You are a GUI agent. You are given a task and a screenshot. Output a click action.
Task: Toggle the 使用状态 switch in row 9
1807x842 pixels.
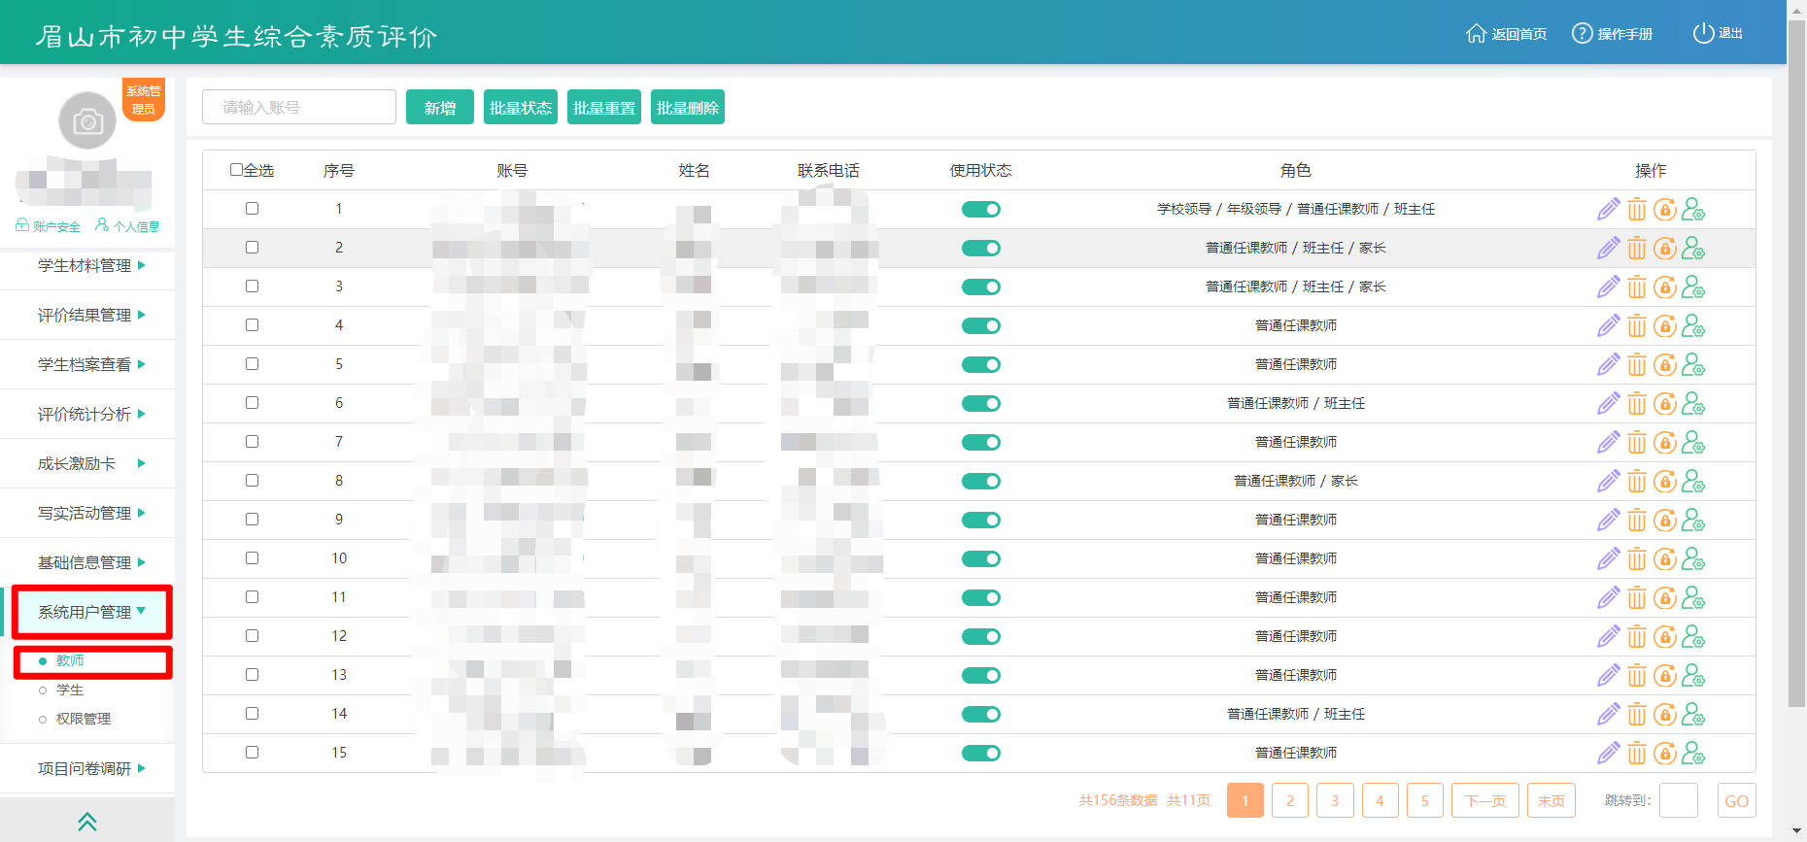[x=981, y=520]
